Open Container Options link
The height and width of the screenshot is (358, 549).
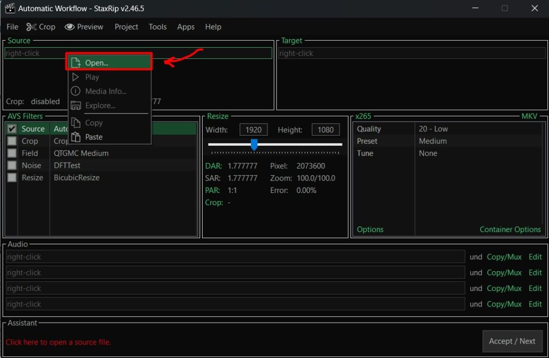tap(510, 229)
